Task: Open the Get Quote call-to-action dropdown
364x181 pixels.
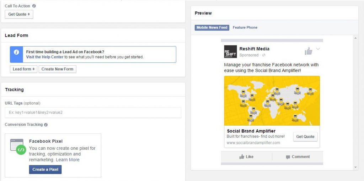Action: point(19,14)
